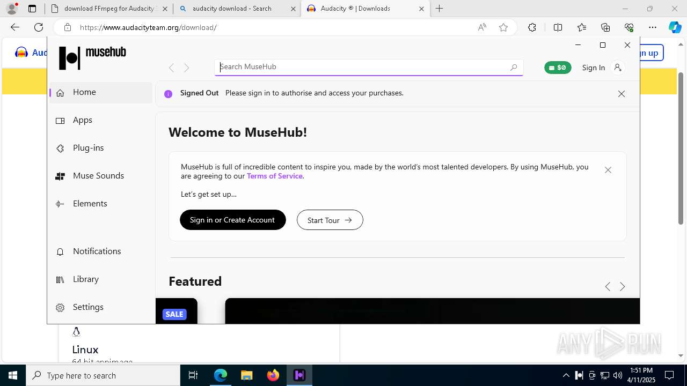Click MuseHub icon in the taskbar

coord(299,375)
